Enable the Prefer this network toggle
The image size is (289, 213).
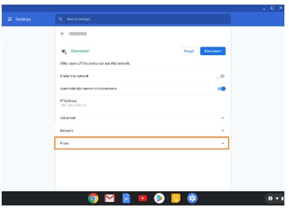[221, 76]
